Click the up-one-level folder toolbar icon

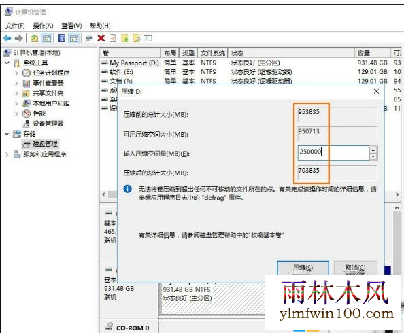(35, 39)
